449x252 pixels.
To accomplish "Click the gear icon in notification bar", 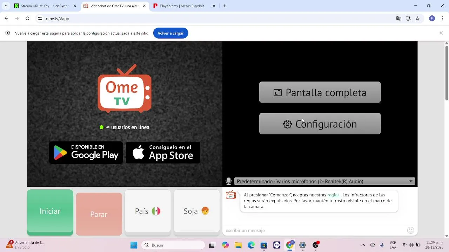I will pos(7,33).
